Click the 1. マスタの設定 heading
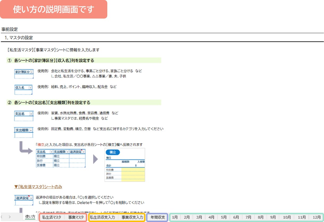The image size is (324, 222). tap(19, 38)
